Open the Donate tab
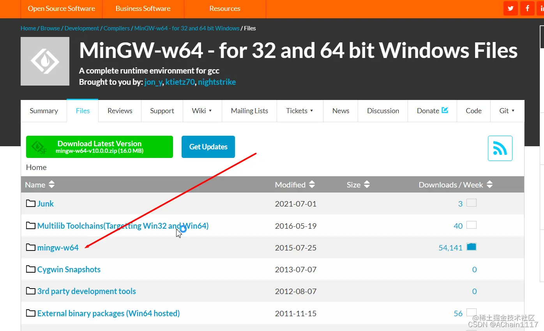Viewport: 544px width, 331px height. 432,111
